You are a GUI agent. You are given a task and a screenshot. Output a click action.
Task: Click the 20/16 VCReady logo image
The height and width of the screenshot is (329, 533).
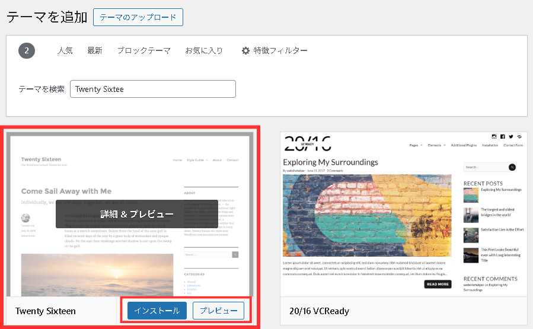[x=307, y=142]
